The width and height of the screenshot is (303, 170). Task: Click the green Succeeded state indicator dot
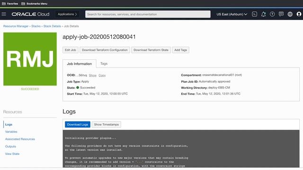78,87
